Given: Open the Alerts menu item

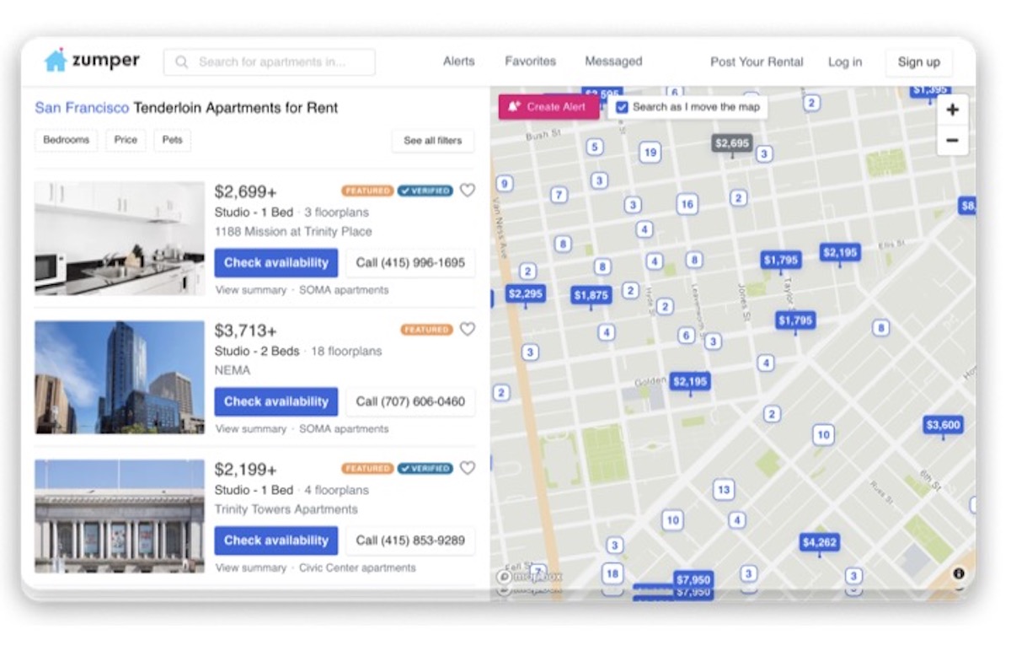Looking at the screenshot, I should (x=458, y=61).
